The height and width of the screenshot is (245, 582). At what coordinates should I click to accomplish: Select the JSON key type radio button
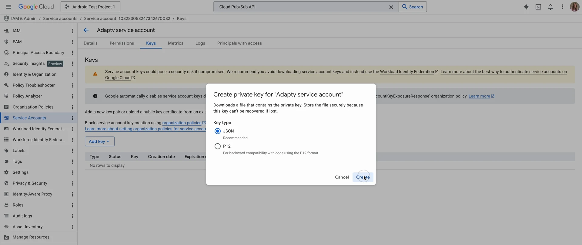(217, 131)
